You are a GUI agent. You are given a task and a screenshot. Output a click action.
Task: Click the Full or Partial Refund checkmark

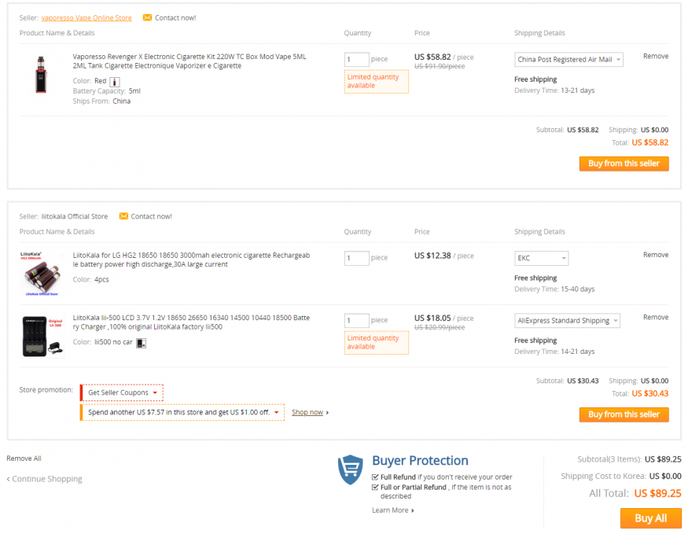375,487
